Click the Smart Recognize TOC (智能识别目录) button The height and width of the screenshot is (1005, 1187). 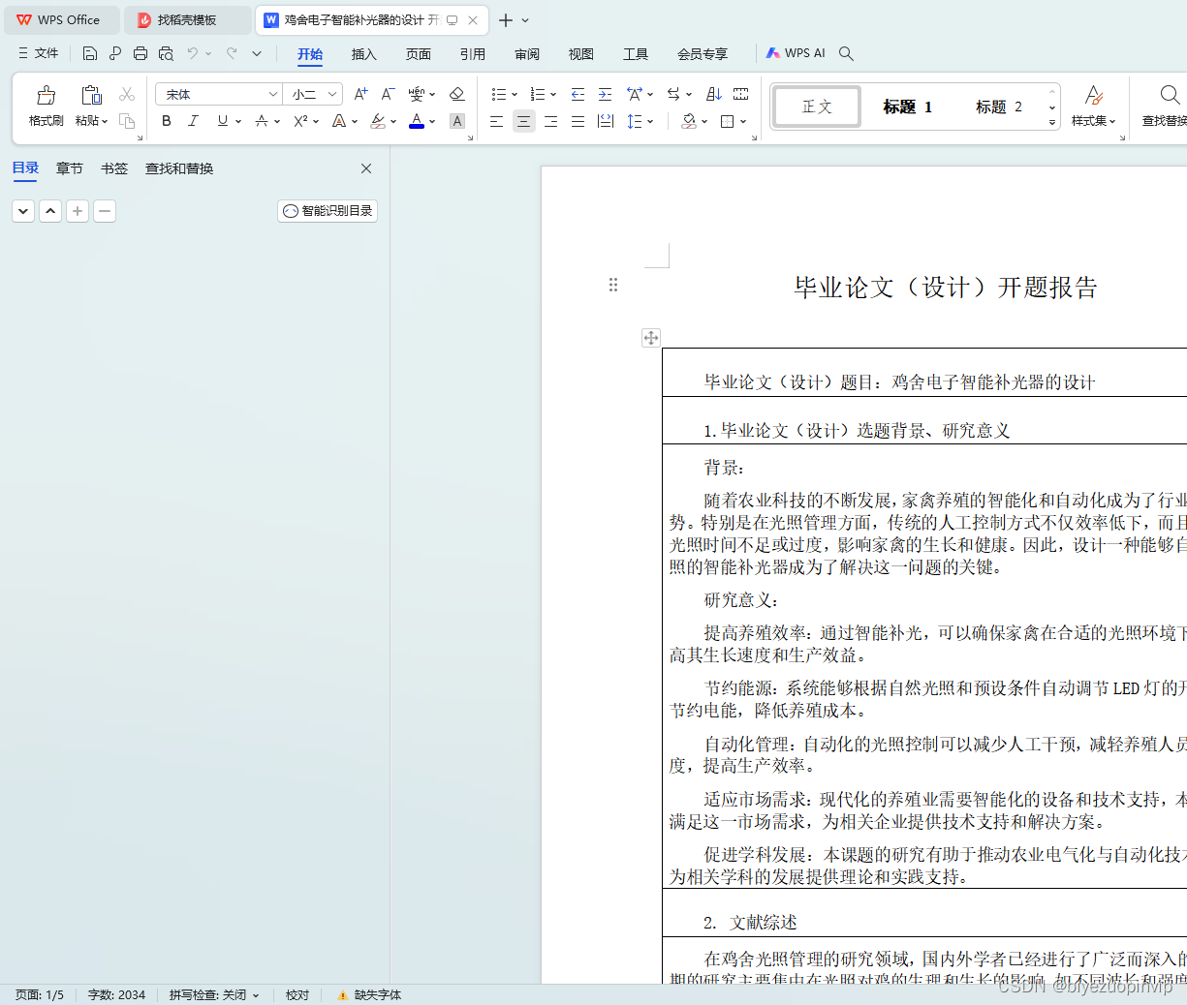coord(328,211)
